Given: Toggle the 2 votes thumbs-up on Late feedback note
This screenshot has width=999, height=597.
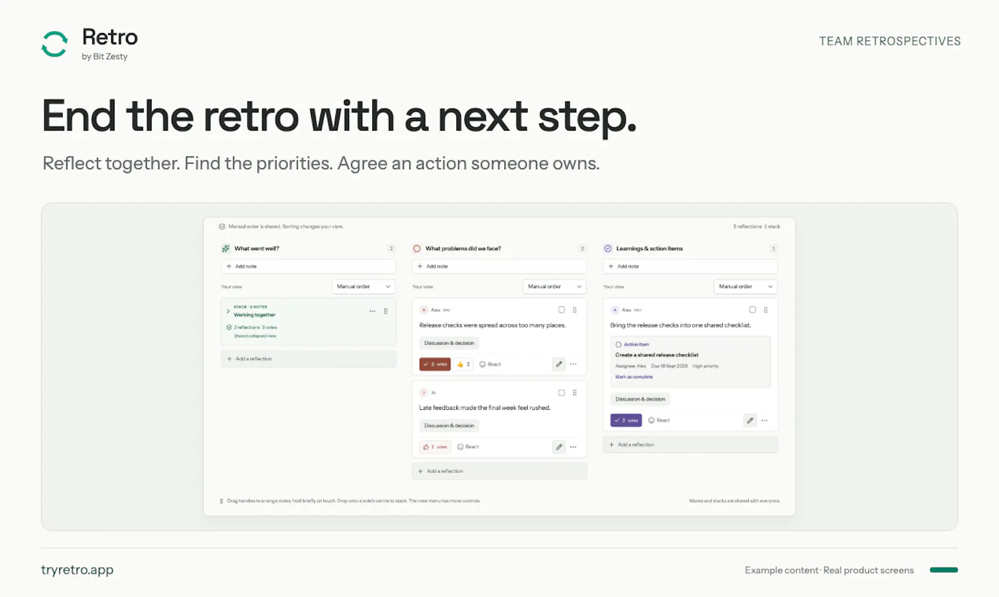Looking at the screenshot, I should 435,447.
